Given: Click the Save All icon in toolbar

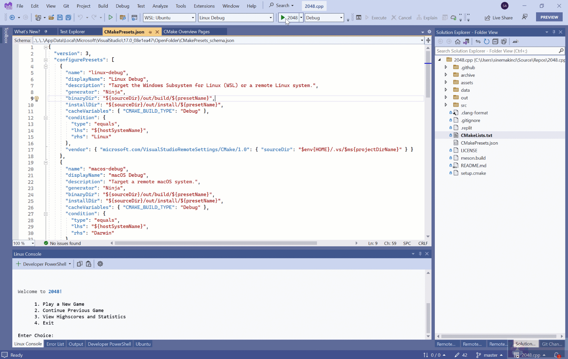Looking at the screenshot, I should pyautogui.click(x=68, y=17).
